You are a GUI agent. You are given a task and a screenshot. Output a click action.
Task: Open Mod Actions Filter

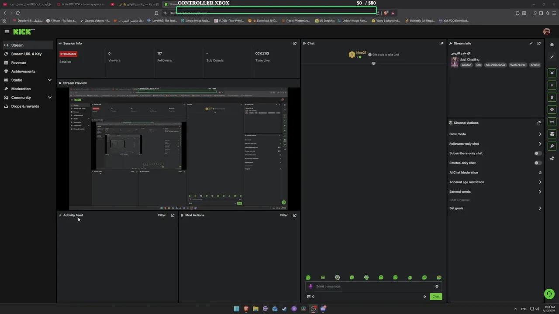pos(284,215)
